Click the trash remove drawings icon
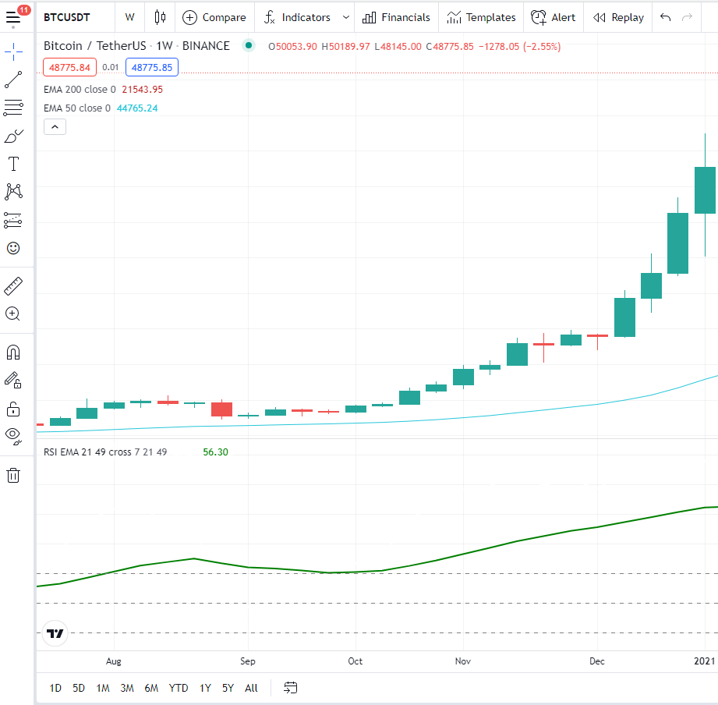The height and width of the screenshot is (705, 718). [13, 475]
